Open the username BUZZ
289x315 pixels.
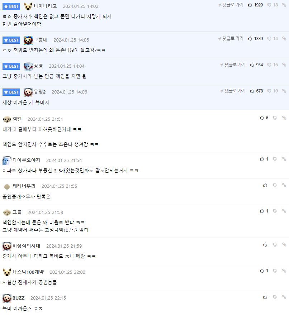[x=19, y=298]
